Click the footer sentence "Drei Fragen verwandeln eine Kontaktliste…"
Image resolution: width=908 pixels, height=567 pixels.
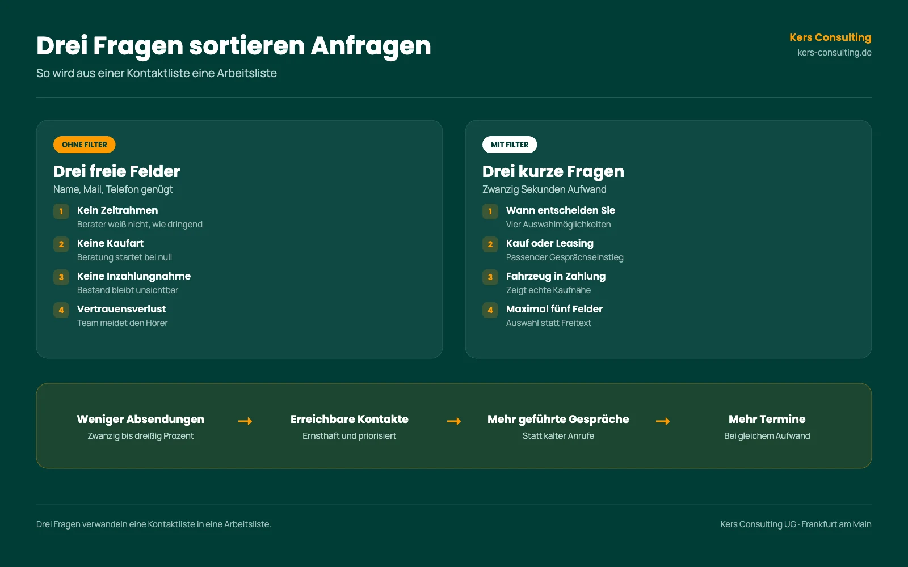pyautogui.click(x=154, y=524)
